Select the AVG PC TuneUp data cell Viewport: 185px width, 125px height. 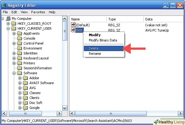157,30
